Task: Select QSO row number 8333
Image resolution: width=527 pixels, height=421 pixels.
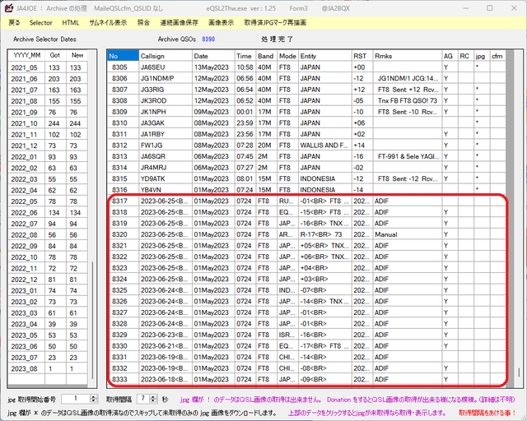Action: 306,379
